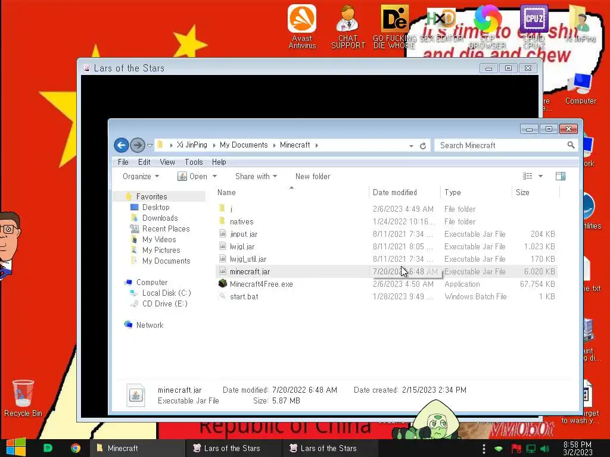Click the Open toolbar button
This screenshot has height=457, width=610.
[192, 176]
